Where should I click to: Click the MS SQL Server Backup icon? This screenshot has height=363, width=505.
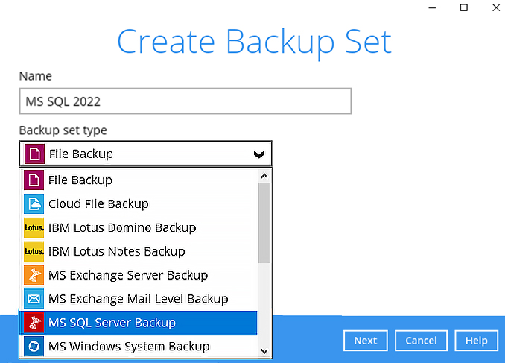coord(34,323)
